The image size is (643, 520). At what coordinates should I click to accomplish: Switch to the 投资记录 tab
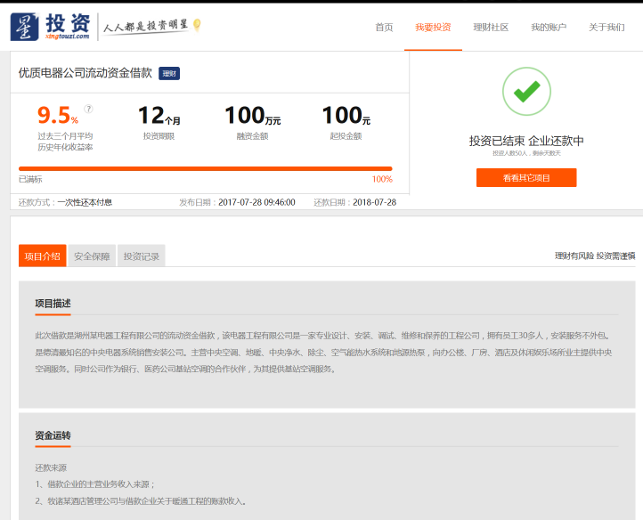point(142,256)
